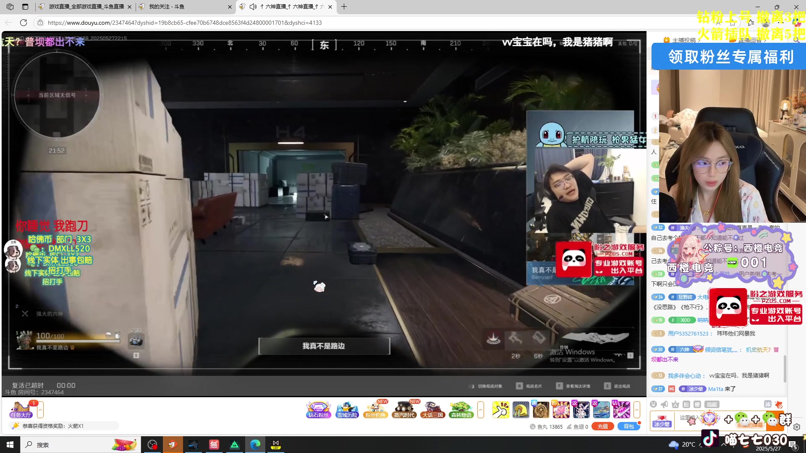Click the 冰少爺 fan badge selector

click(x=662, y=421)
